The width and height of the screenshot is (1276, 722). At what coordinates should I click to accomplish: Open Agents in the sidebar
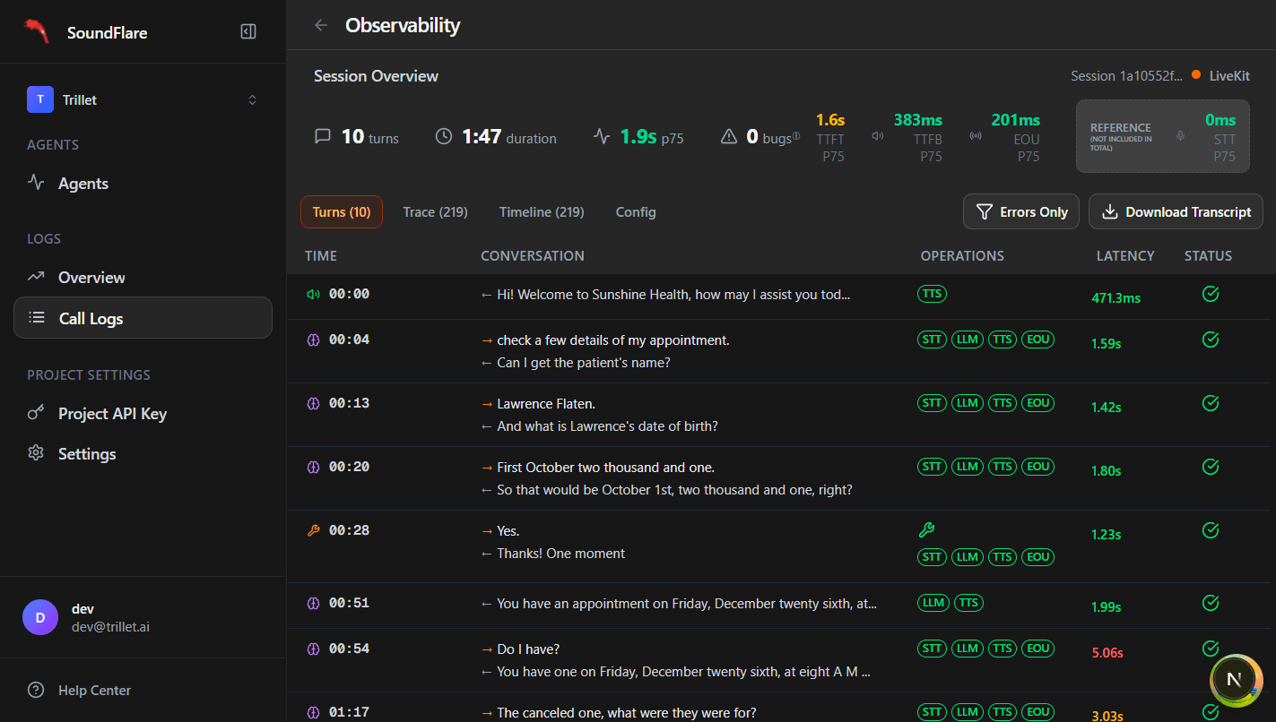click(143, 184)
